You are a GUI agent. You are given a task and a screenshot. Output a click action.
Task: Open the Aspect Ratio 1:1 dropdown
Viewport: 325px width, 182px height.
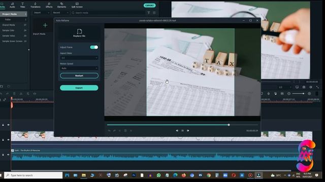tap(79, 58)
